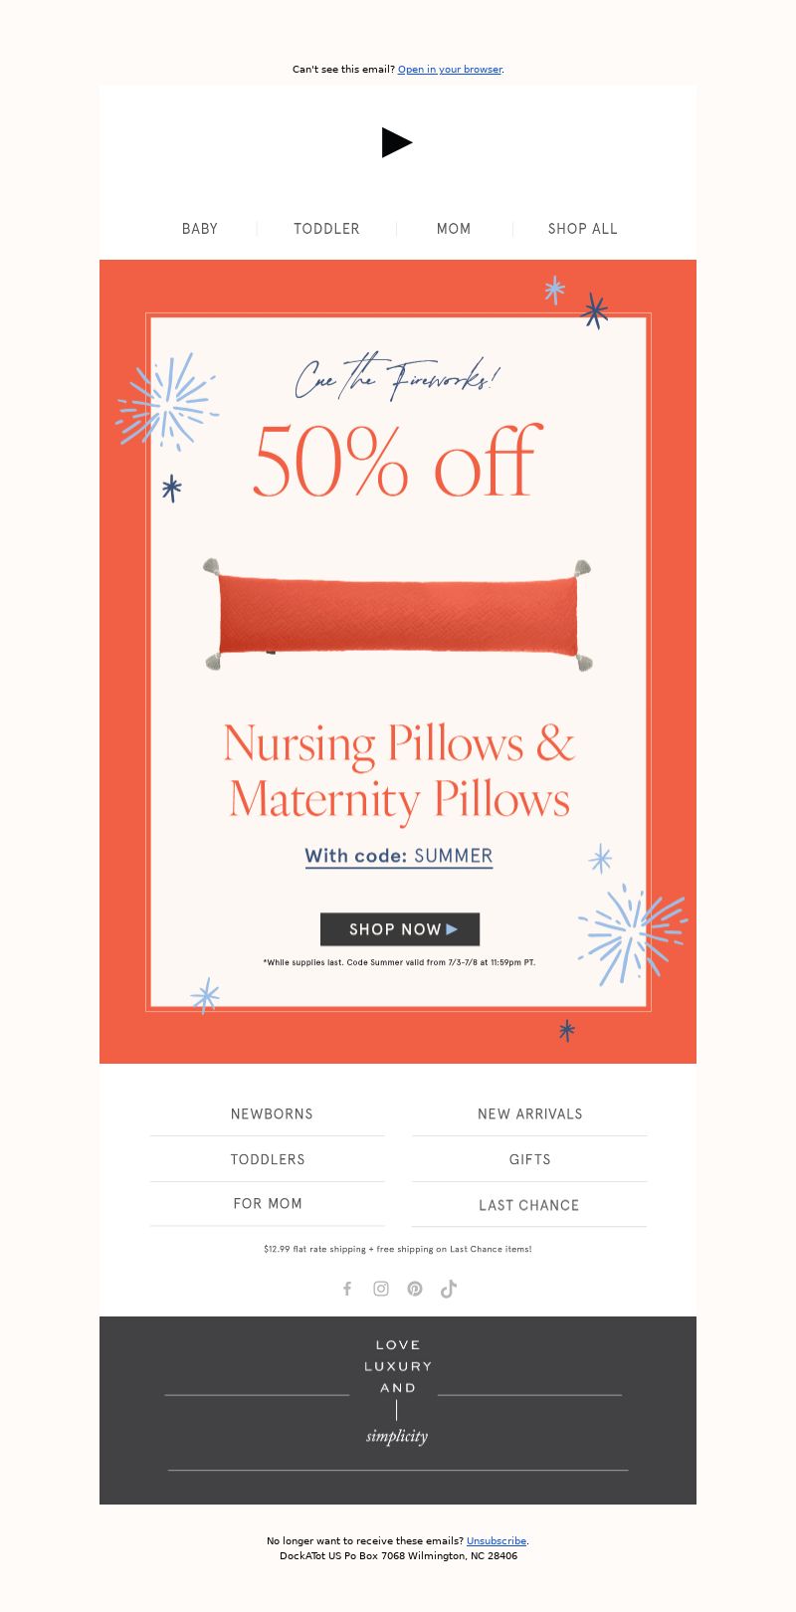This screenshot has width=796, height=1612.
Task: Open the TikTok social icon
Action: [x=449, y=1289]
